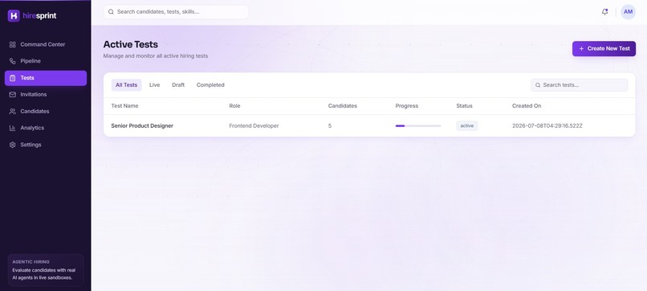The image size is (647, 291).
Task: Click the Active Tests heading
Action: click(x=130, y=45)
